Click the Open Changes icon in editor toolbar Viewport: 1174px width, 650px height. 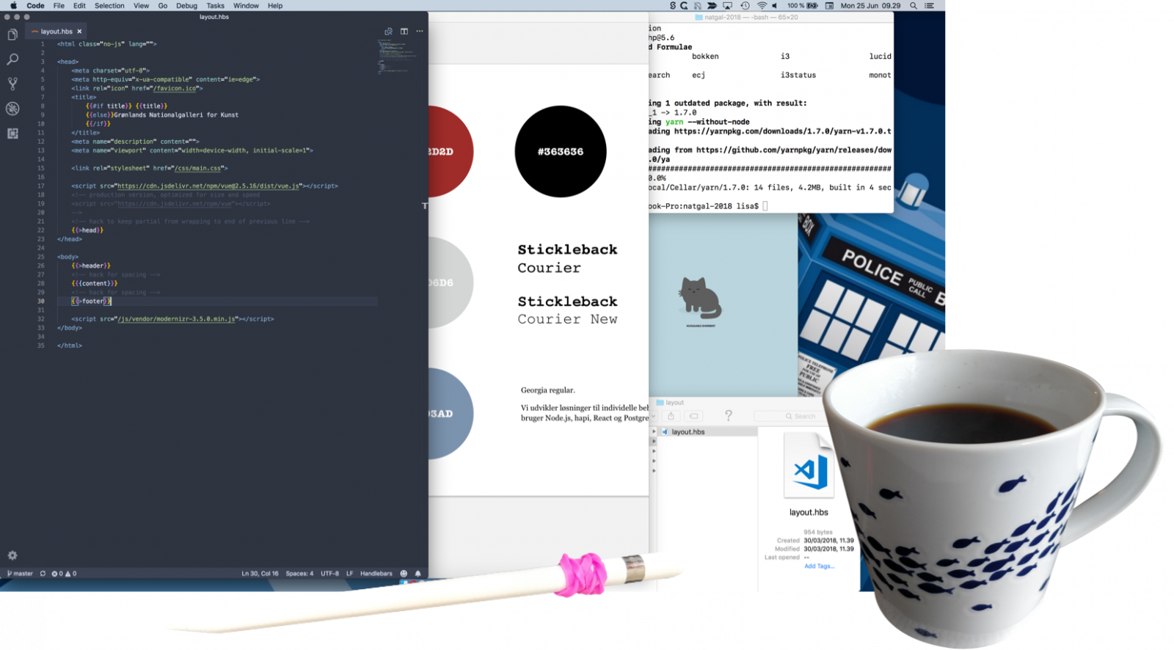coord(388,32)
